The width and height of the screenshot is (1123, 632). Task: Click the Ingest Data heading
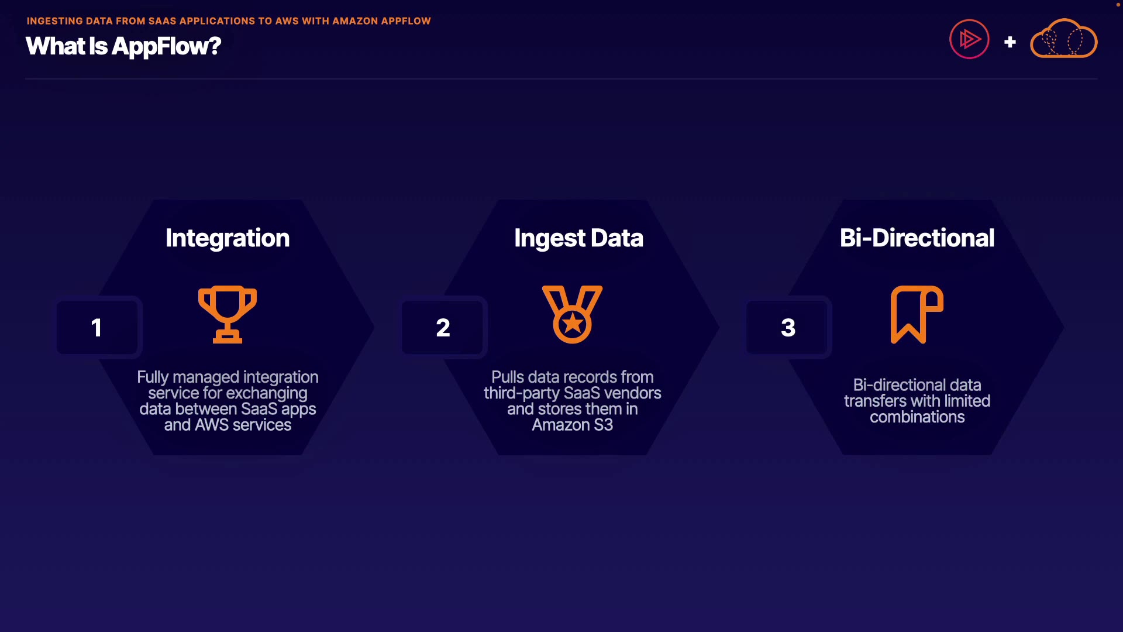pyautogui.click(x=578, y=238)
